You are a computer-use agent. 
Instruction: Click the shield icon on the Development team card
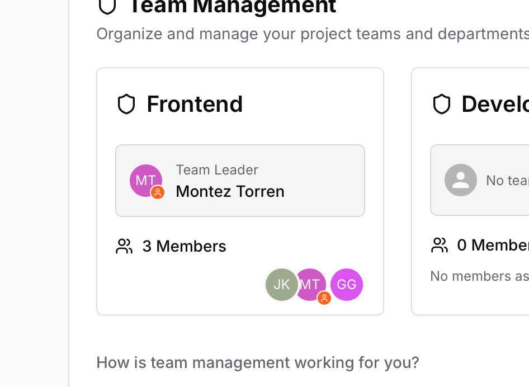[x=442, y=104]
